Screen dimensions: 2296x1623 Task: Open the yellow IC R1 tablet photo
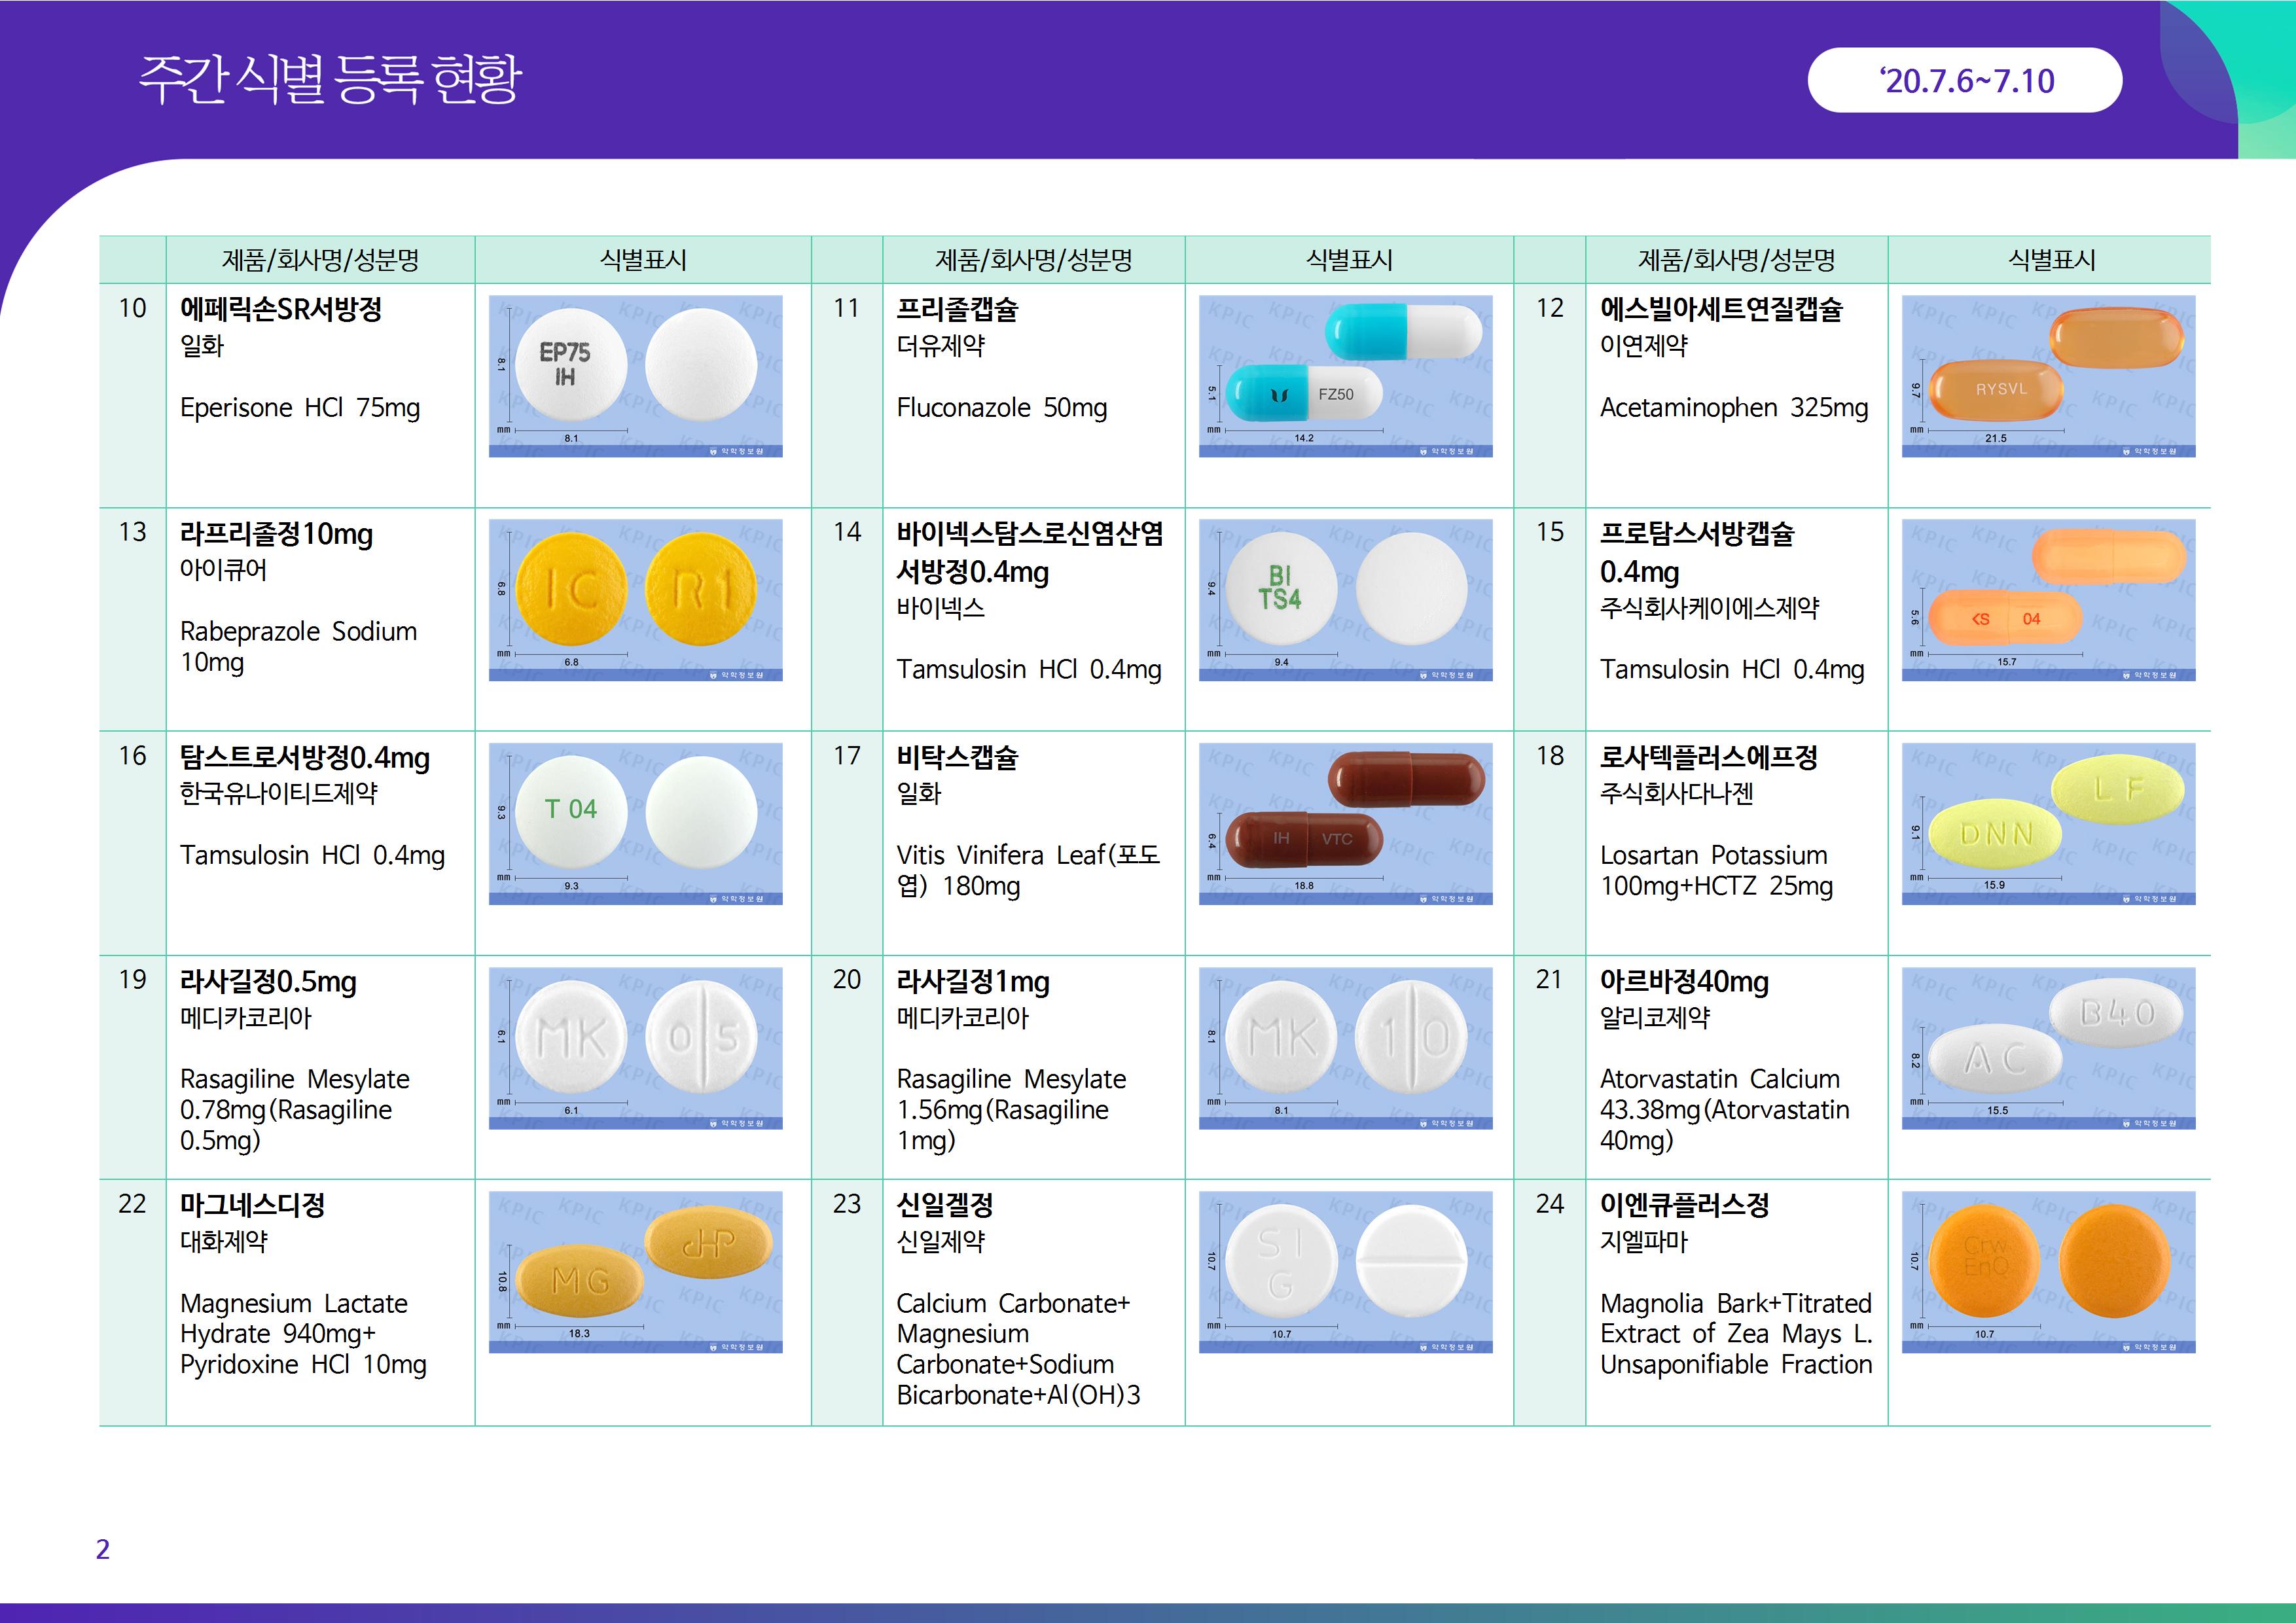click(x=636, y=600)
